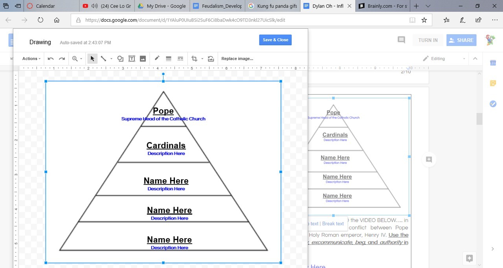Open the border weight options
The width and height of the screenshot is (503, 268).
(169, 59)
